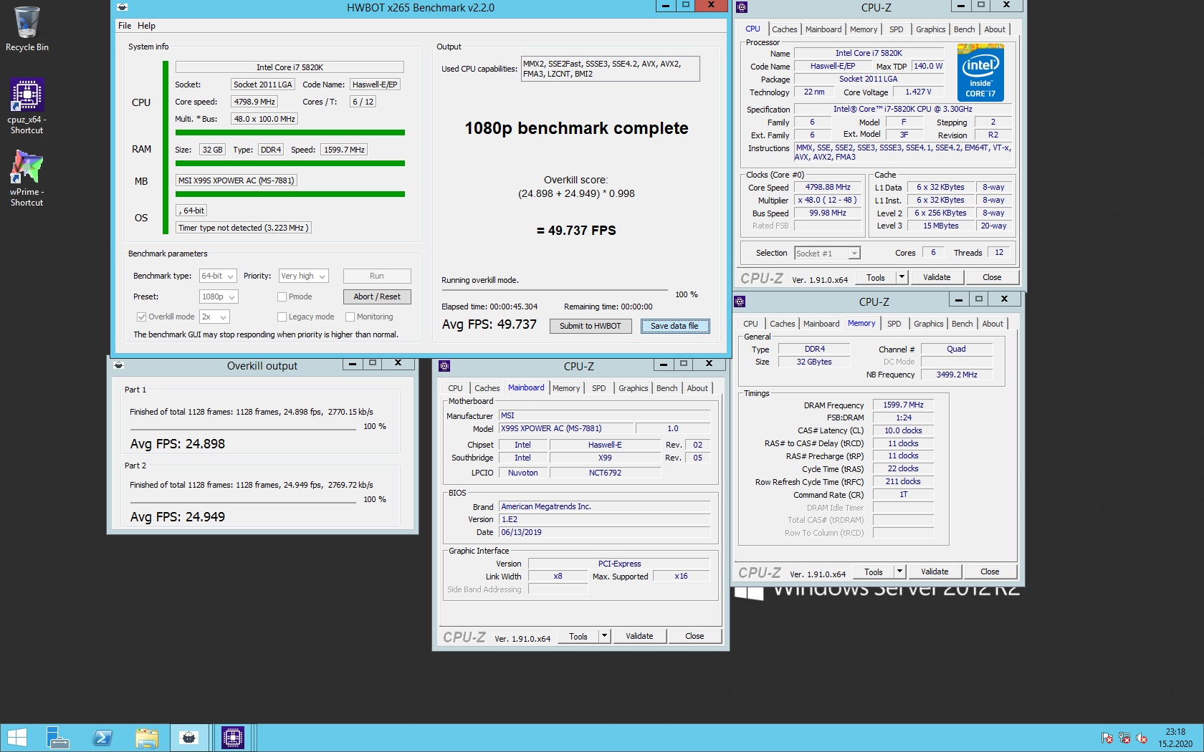Click the Save data file button
1204x752 pixels.
(x=674, y=326)
